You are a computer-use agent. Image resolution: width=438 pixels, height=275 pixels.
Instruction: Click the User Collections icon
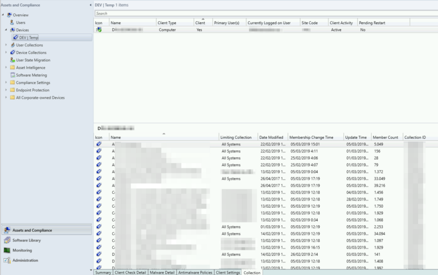(13, 45)
